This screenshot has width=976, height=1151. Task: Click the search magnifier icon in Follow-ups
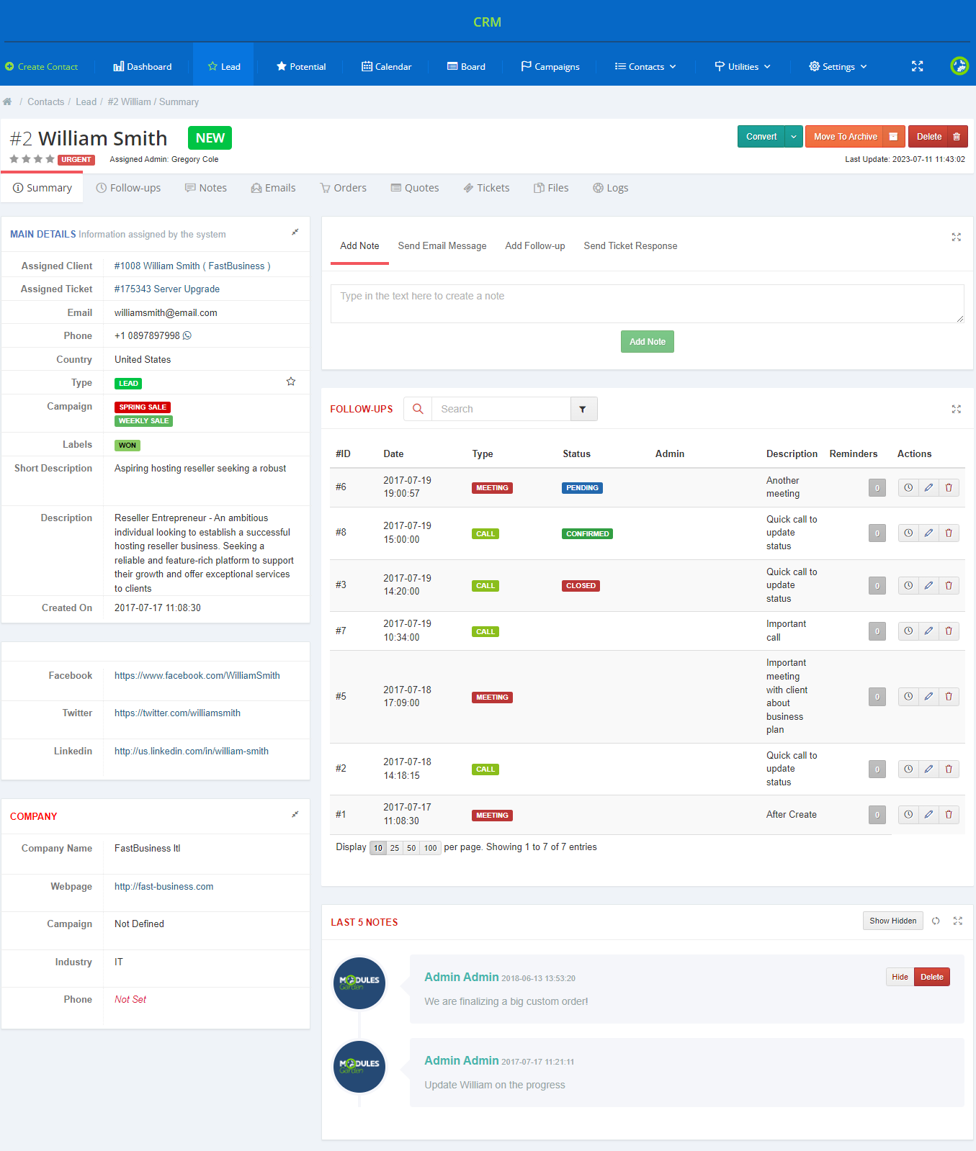coord(418,409)
